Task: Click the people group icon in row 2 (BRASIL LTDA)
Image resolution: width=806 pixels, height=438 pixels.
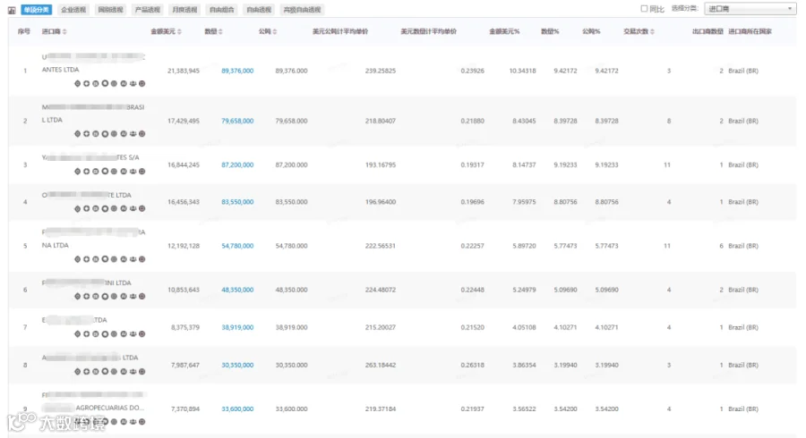Action: pos(133,134)
